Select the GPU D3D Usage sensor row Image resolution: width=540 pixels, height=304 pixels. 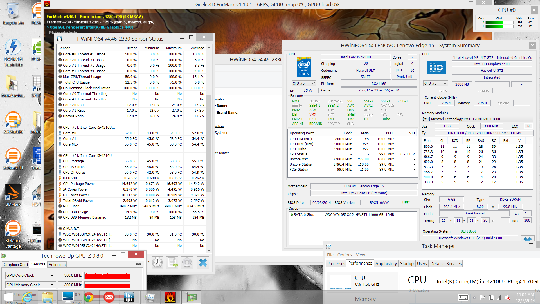(x=131, y=212)
